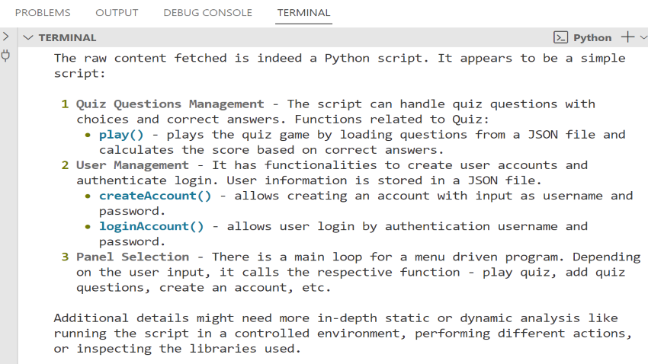The image size is (648, 364).
Task: Open the launch profile dropdown arrow
Action: tap(643, 37)
